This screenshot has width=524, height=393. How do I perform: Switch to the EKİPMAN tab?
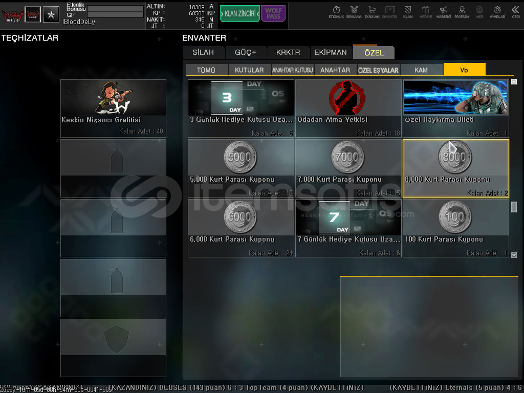pos(331,53)
